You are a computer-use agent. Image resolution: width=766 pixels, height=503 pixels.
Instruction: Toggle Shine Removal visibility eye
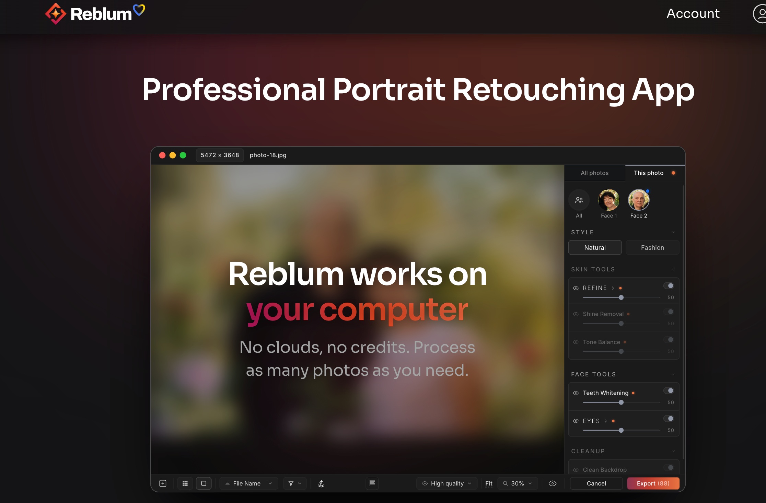coord(576,314)
